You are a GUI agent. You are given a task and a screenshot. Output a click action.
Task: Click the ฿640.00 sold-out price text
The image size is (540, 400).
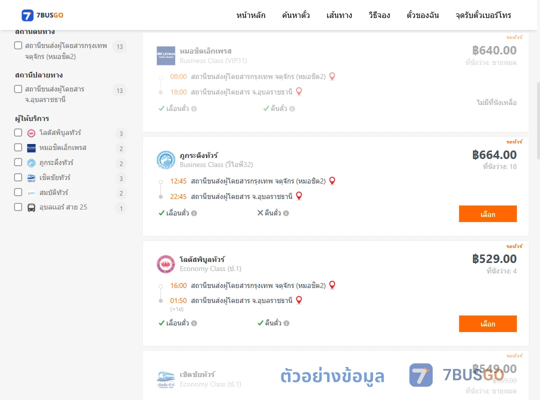pos(494,50)
